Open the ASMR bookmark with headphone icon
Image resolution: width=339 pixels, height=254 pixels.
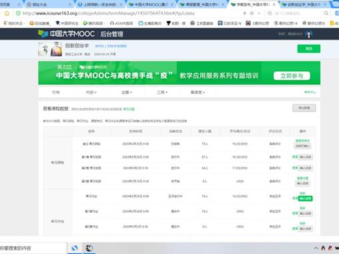point(121,23)
